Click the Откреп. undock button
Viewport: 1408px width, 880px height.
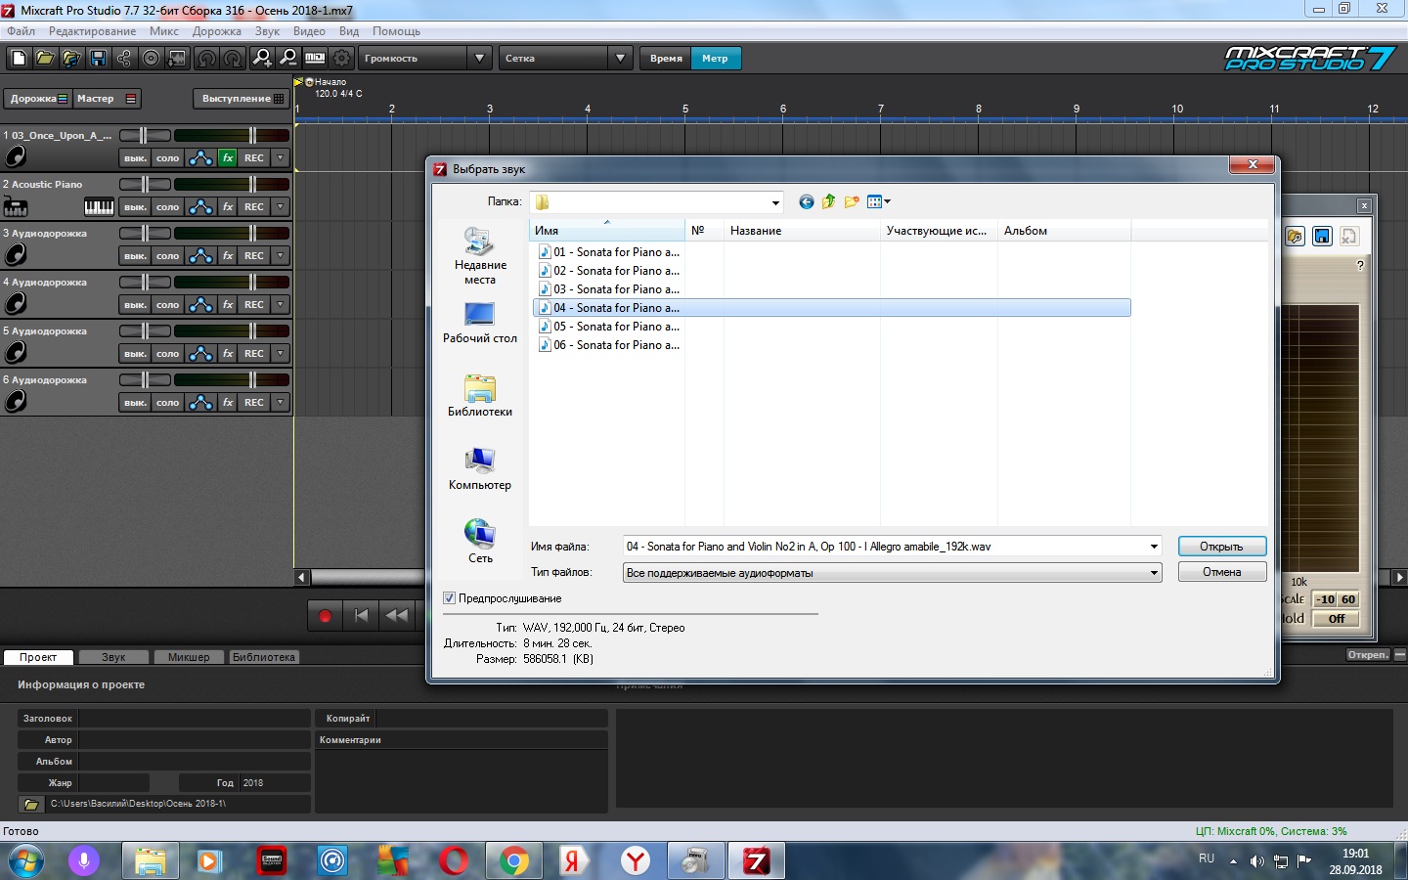click(x=1367, y=655)
